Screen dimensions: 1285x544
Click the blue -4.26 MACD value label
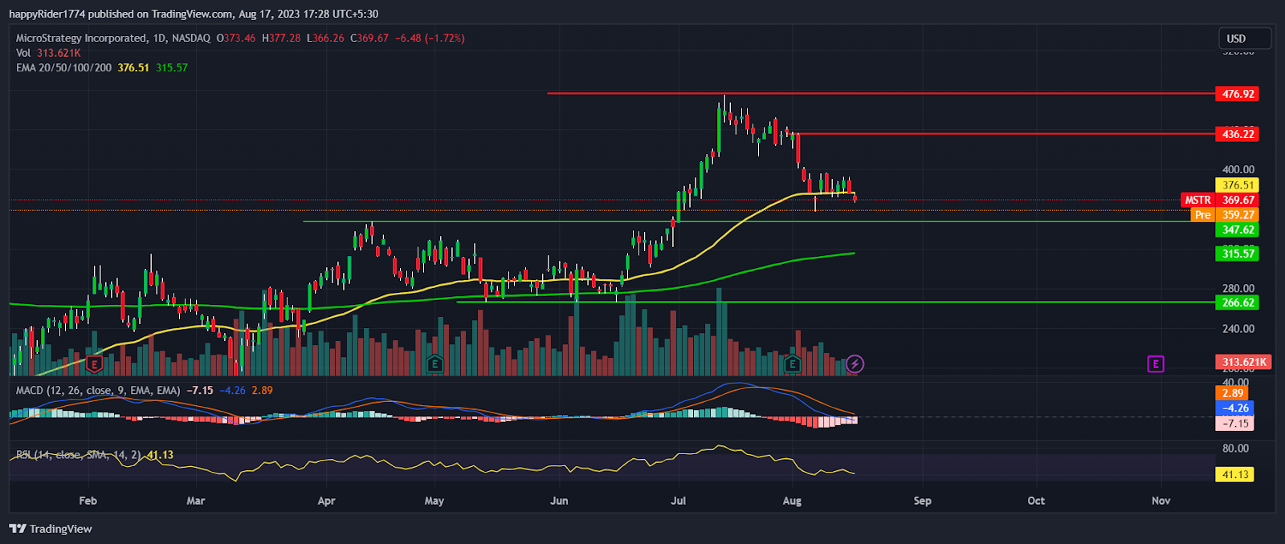point(1235,408)
